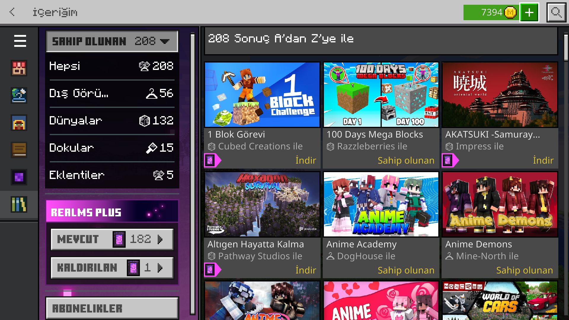Screen dimensions: 569x320
Task: Click the content list scrollbar
Action: tap(566, 47)
